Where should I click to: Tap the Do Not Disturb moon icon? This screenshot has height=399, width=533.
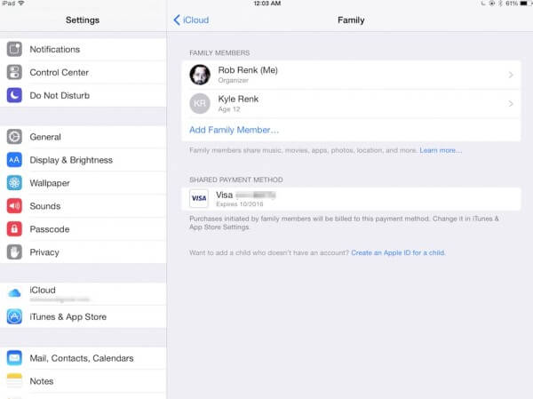point(14,96)
